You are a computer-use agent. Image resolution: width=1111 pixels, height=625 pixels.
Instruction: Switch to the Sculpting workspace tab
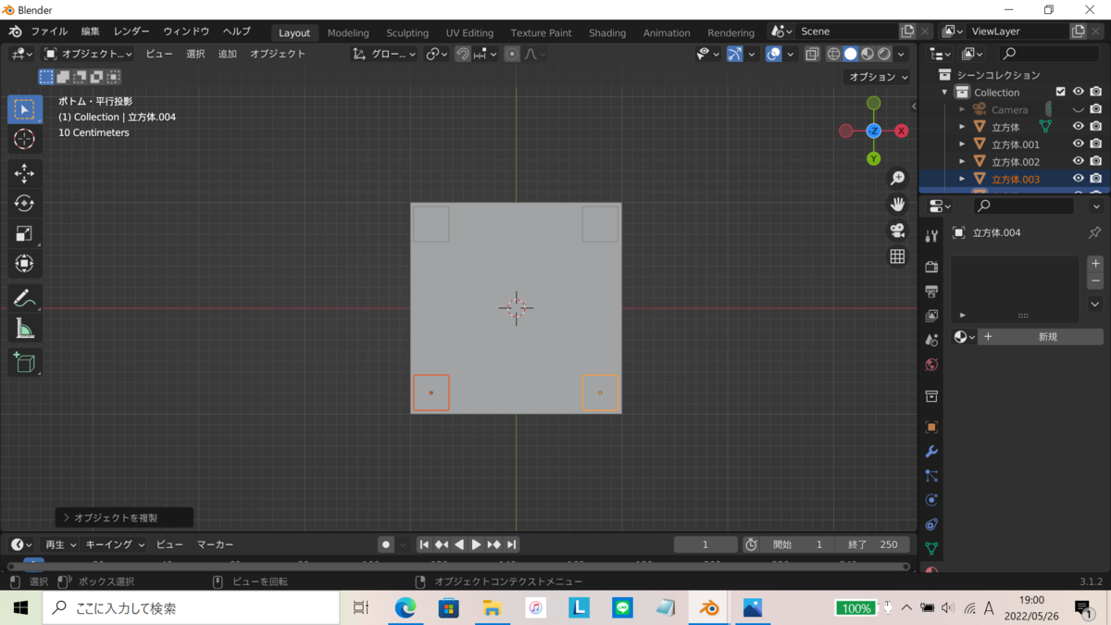click(407, 32)
